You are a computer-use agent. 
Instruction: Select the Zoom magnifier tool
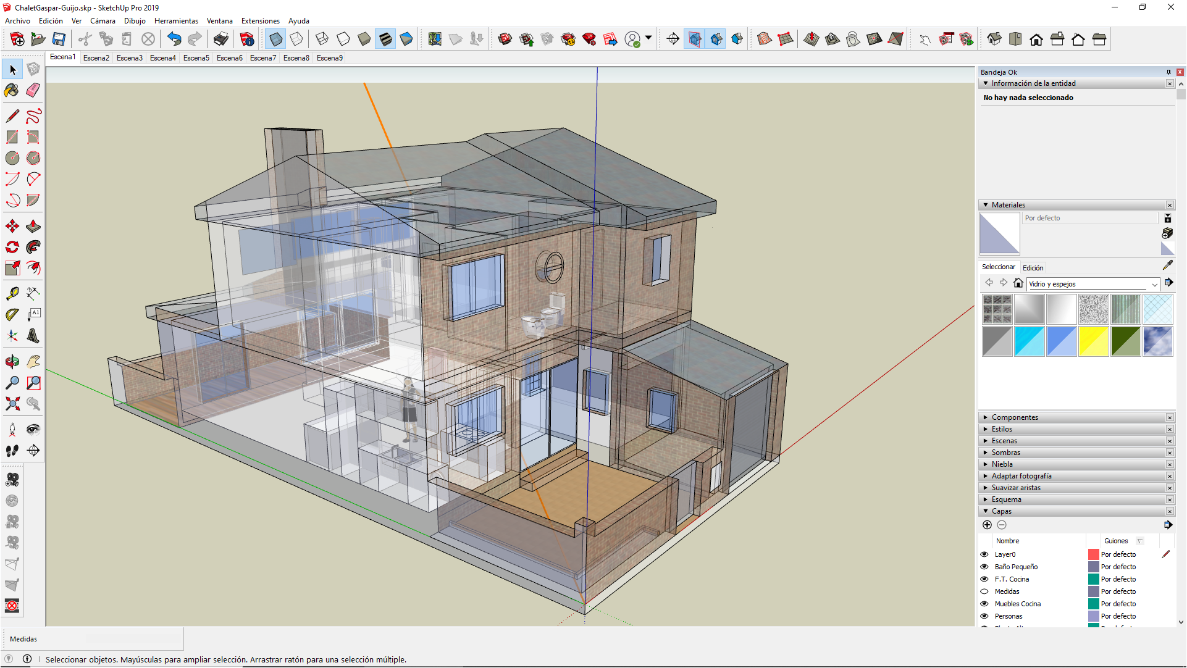(x=12, y=383)
